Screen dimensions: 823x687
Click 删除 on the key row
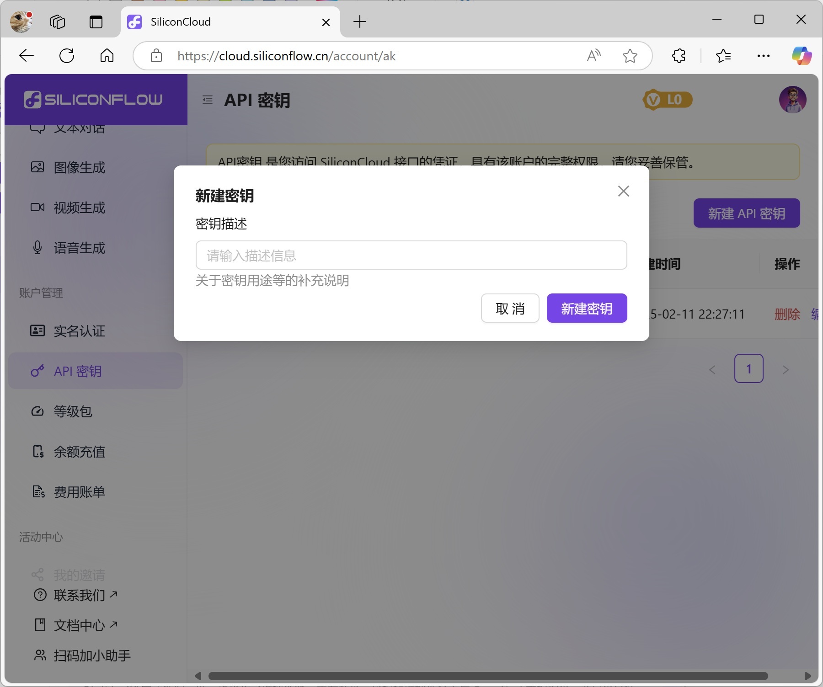(787, 314)
